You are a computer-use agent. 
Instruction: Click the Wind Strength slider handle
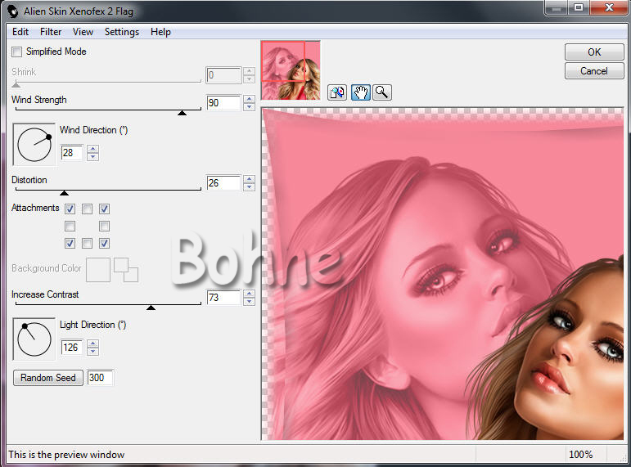[182, 113]
